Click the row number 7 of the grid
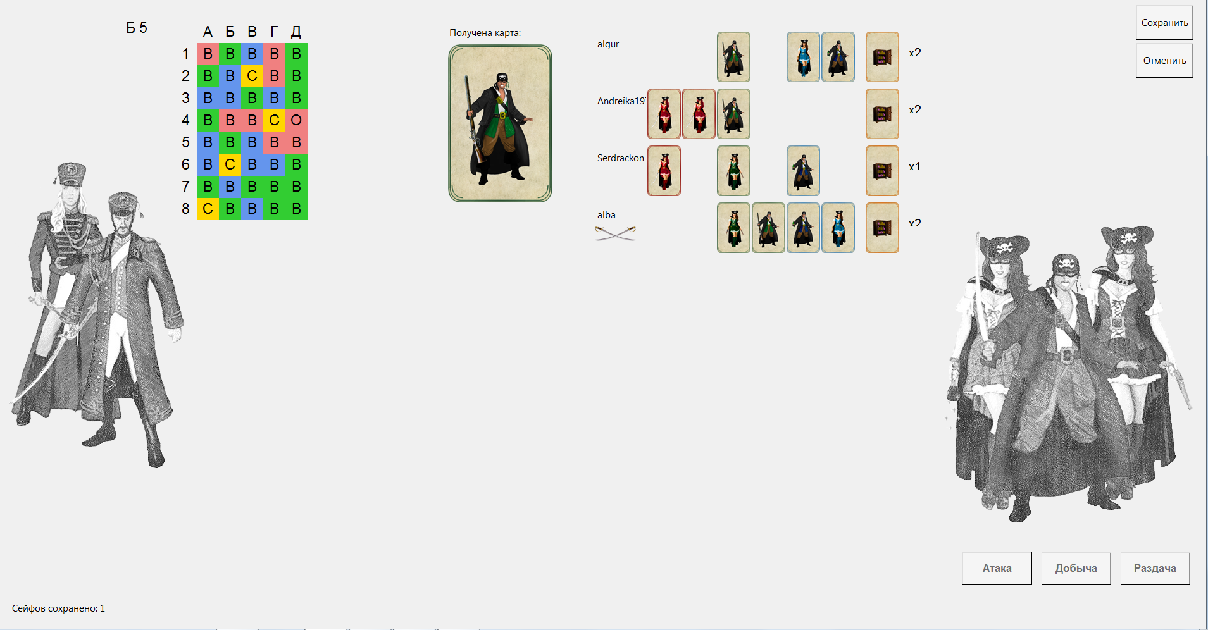This screenshot has width=1208, height=630. pyautogui.click(x=185, y=187)
